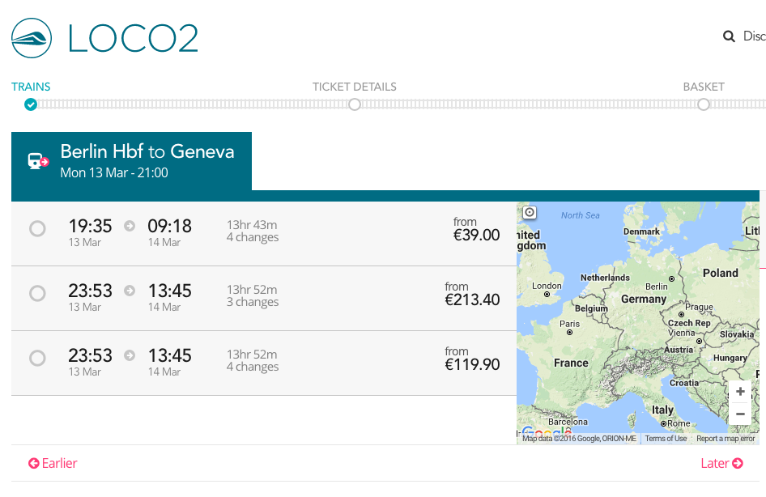
Task: Go to the Basket step
Action: 703,104
